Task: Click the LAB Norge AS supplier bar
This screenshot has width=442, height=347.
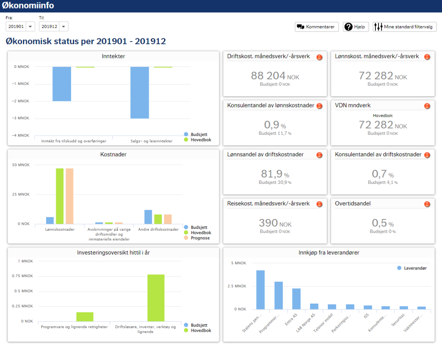Action: click(x=314, y=306)
